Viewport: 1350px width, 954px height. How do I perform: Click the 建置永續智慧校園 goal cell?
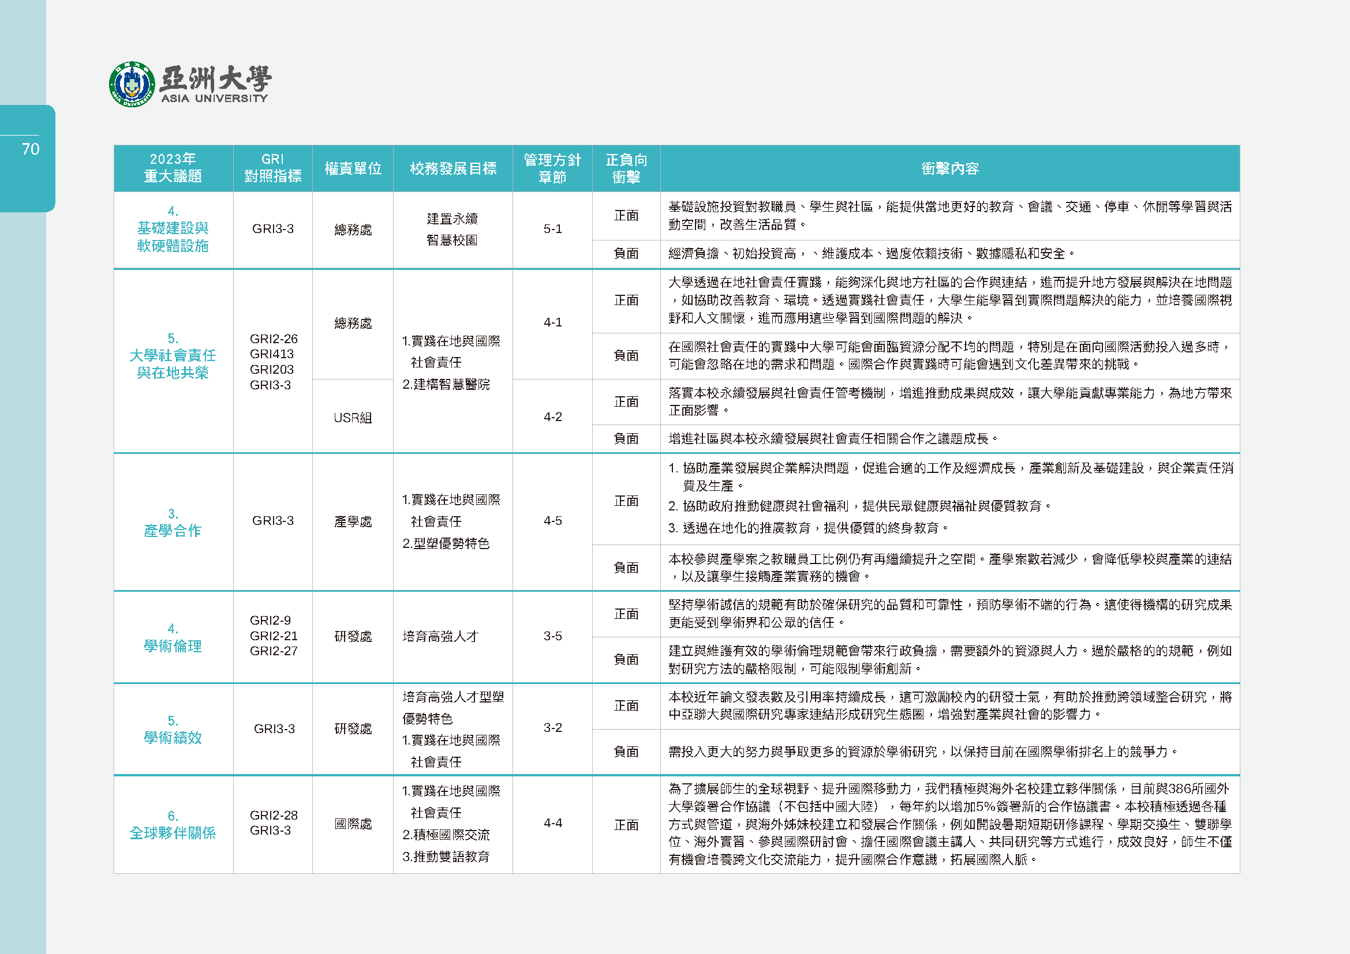pyautogui.click(x=452, y=230)
